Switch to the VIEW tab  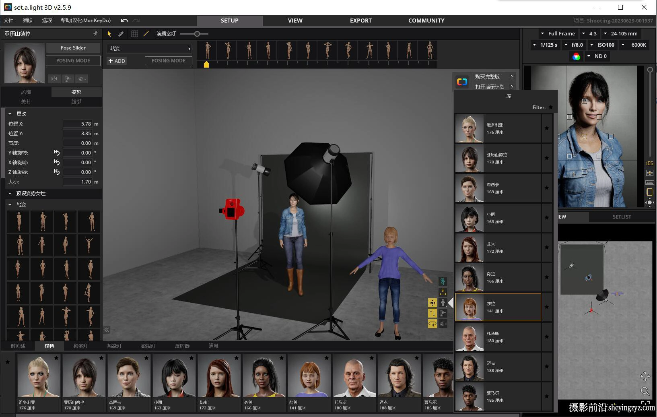tap(295, 21)
